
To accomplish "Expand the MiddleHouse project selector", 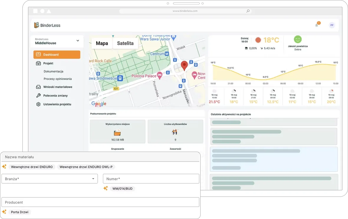I will [x=78, y=41].
